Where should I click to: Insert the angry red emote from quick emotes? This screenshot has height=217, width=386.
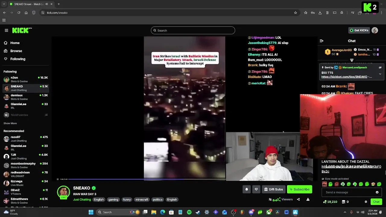337,184
